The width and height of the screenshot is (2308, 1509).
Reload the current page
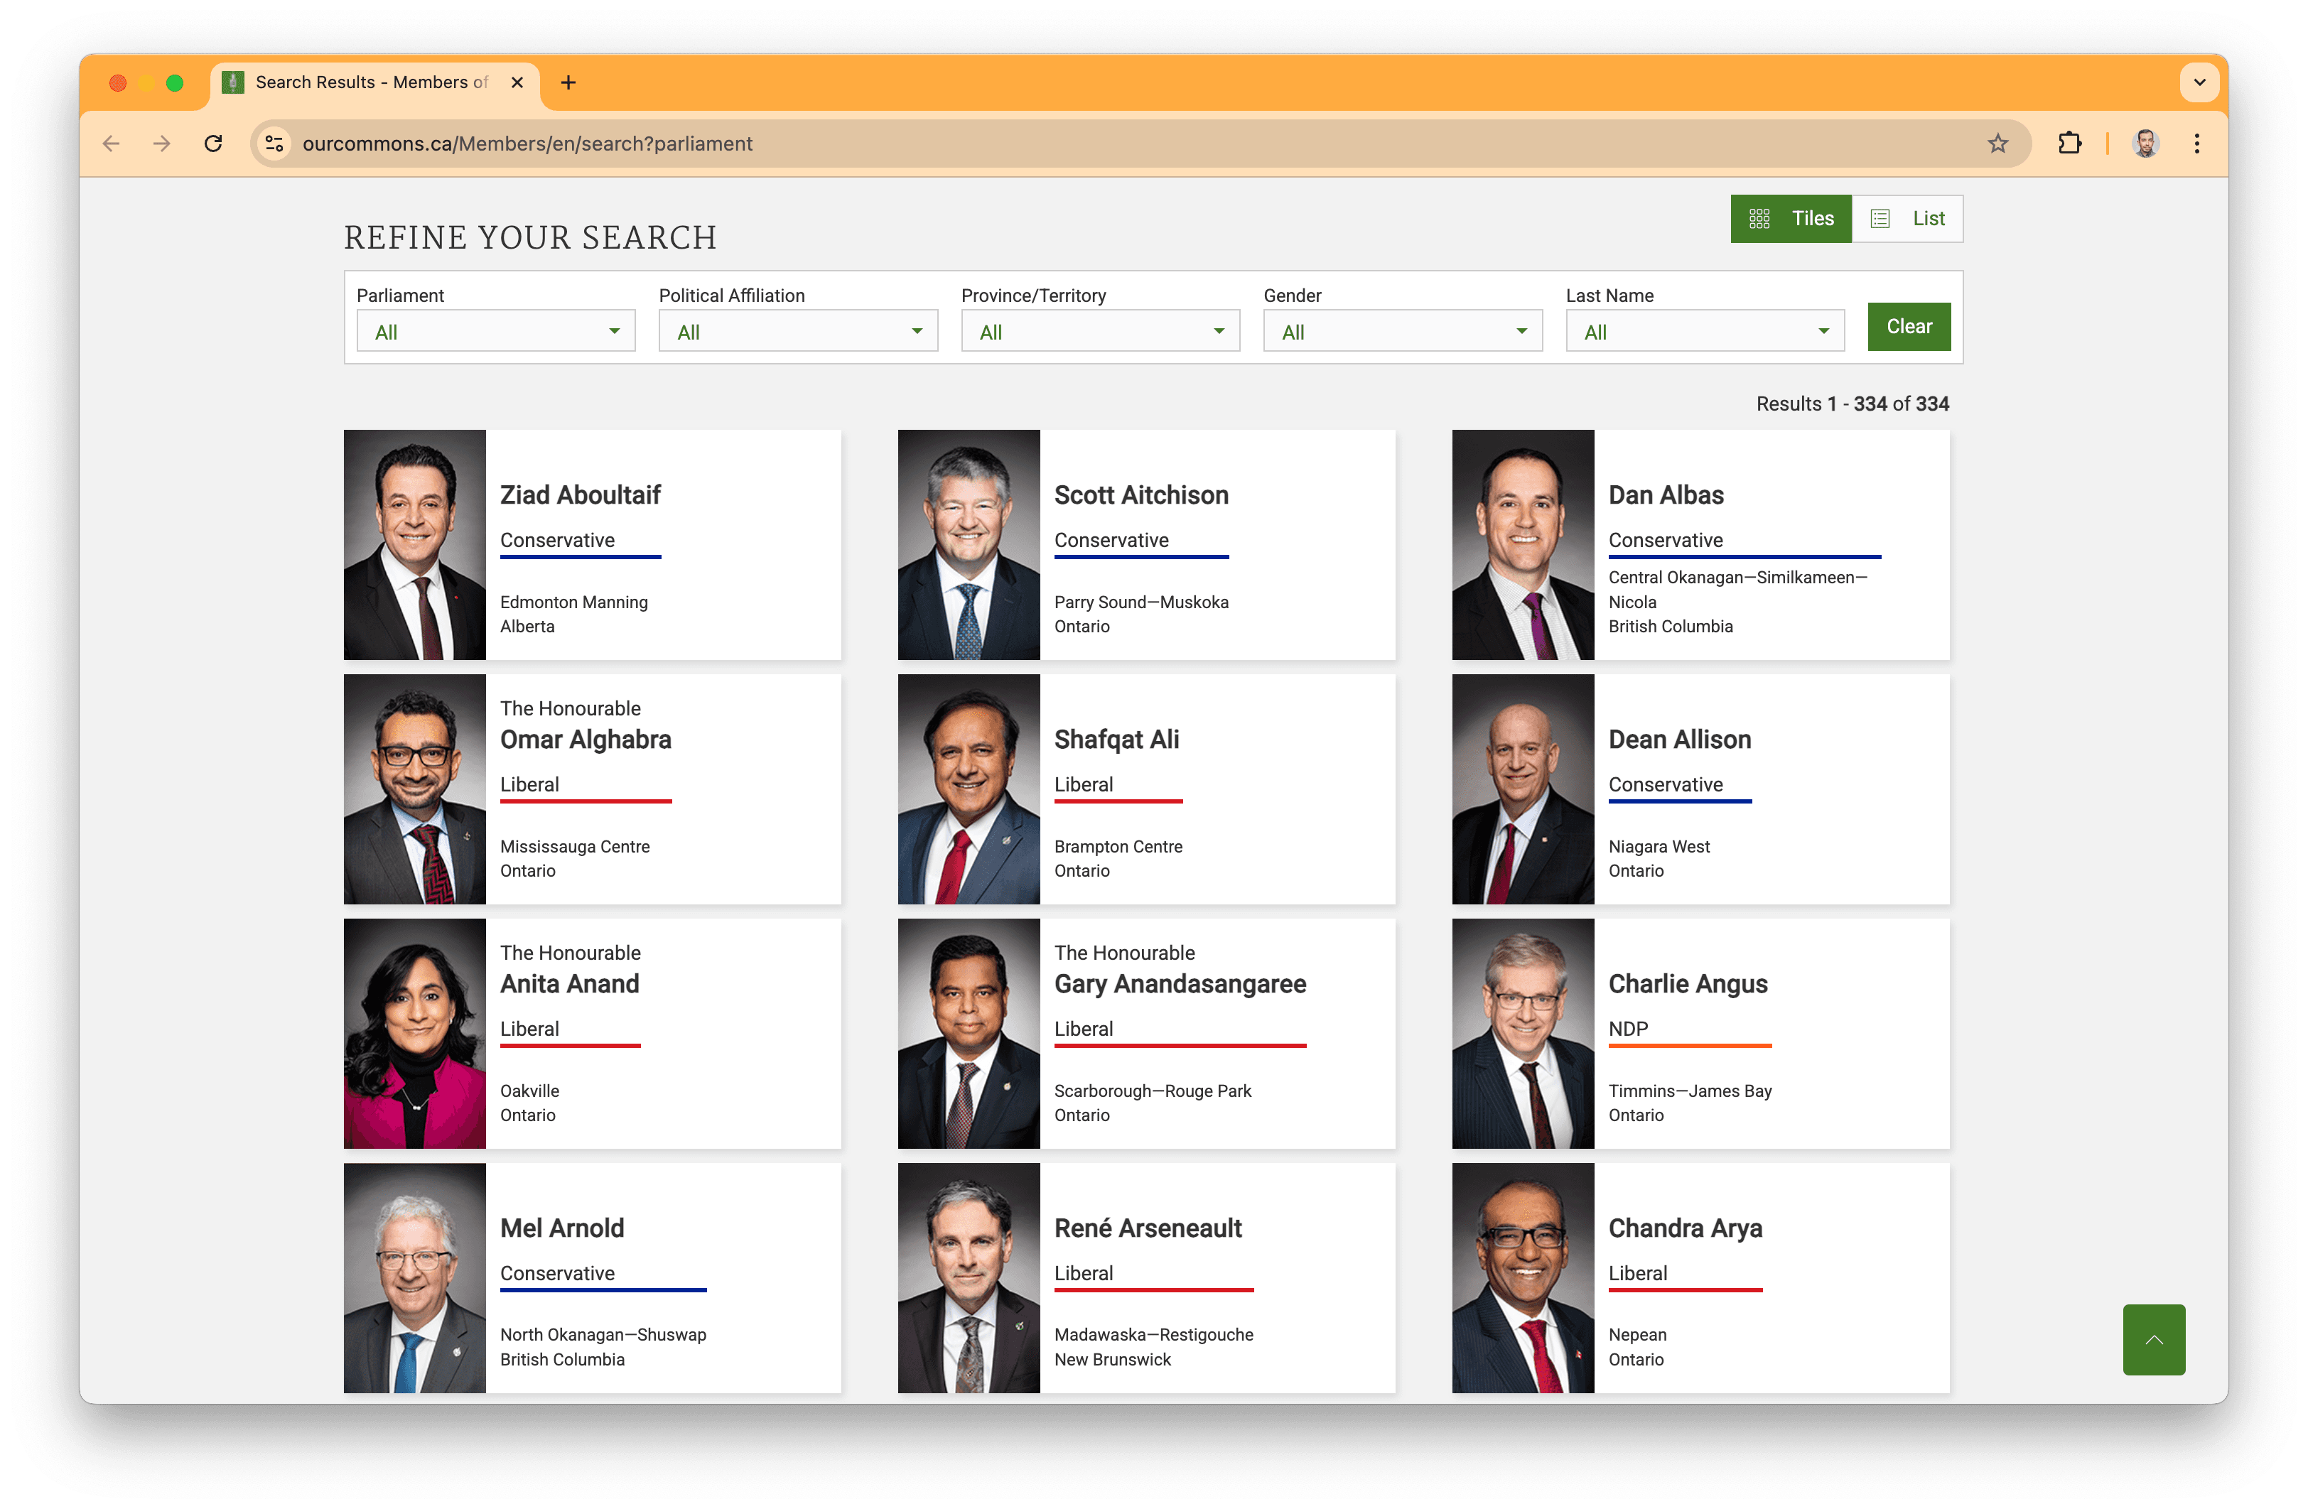213,144
